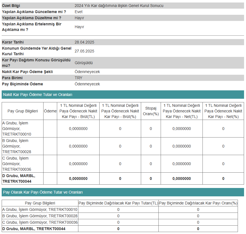Click the 'Pay Olarak Kar Payı Ödeme Tutar ve Oranları' header
246x234 pixels.
click(x=123, y=192)
